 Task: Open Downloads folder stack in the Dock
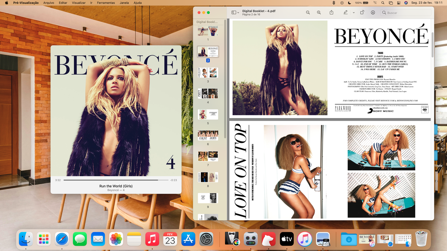(349, 239)
